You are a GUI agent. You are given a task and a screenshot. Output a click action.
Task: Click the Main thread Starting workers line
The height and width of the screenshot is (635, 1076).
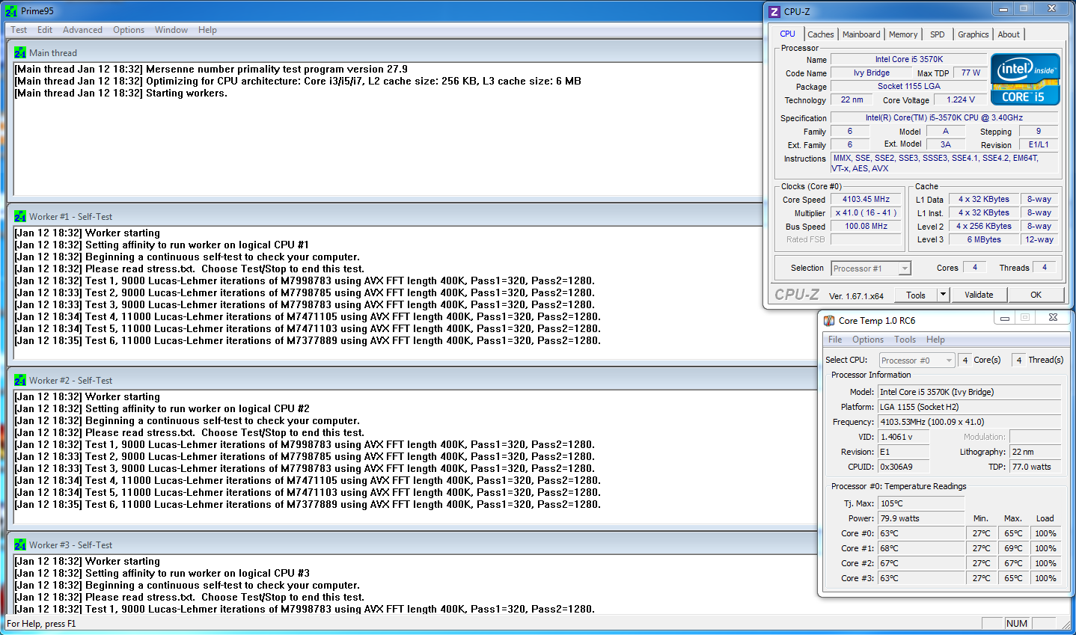[120, 93]
